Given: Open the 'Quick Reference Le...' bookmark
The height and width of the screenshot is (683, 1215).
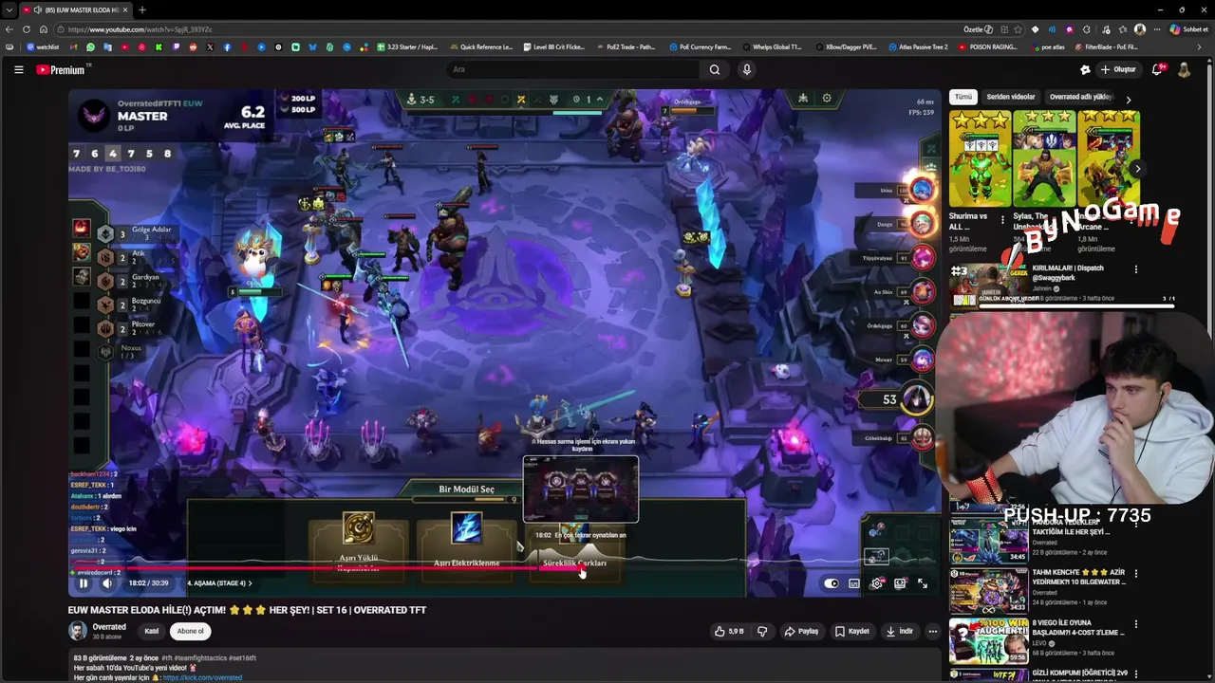Looking at the screenshot, I should 481,46.
